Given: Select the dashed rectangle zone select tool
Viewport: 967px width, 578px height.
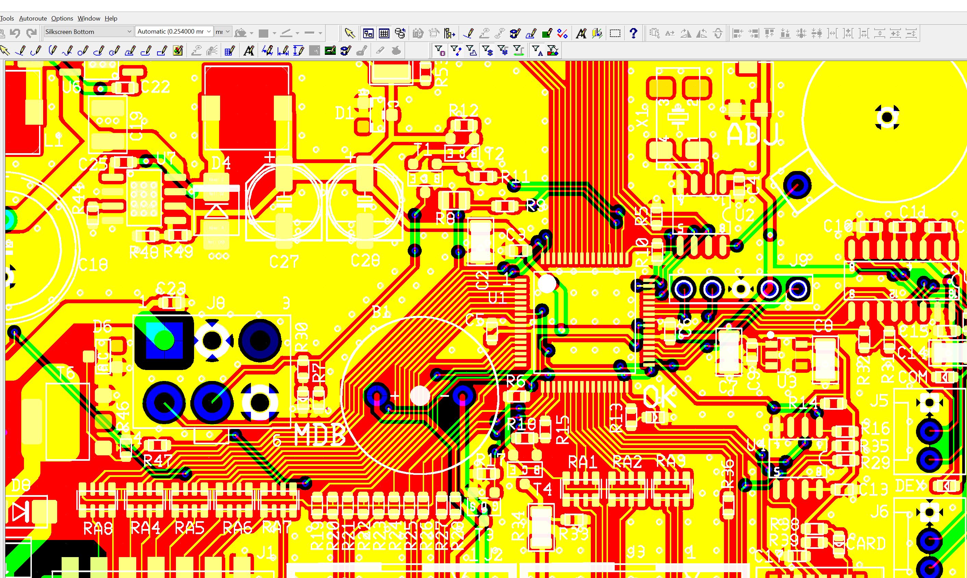Looking at the screenshot, I should (x=615, y=34).
